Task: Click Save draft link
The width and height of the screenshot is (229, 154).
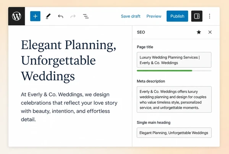Action: [x=131, y=16]
